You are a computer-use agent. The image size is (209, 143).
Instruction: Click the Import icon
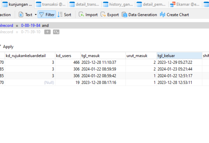[x=81, y=15]
